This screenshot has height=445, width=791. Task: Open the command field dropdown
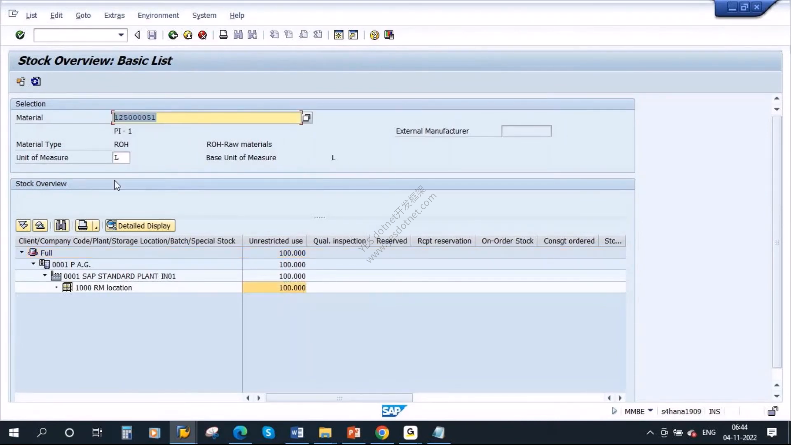pos(121,35)
